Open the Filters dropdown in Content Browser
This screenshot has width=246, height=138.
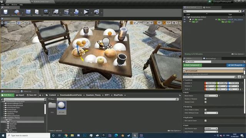(52, 99)
